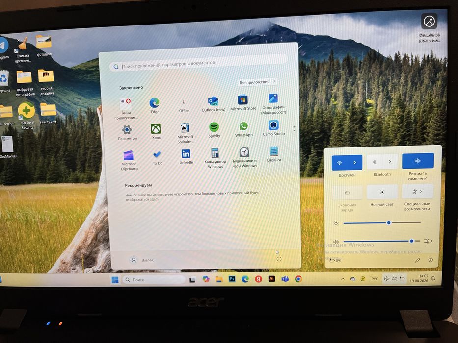The width and height of the screenshot is (458, 343).
Task: Open цифровая фотография desktop folder
Action: (x=25, y=83)
